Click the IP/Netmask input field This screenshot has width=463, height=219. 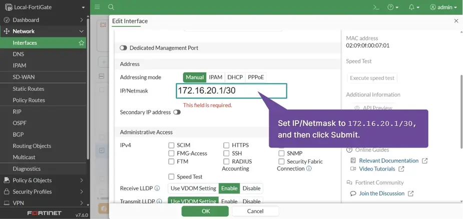(231, 91)
